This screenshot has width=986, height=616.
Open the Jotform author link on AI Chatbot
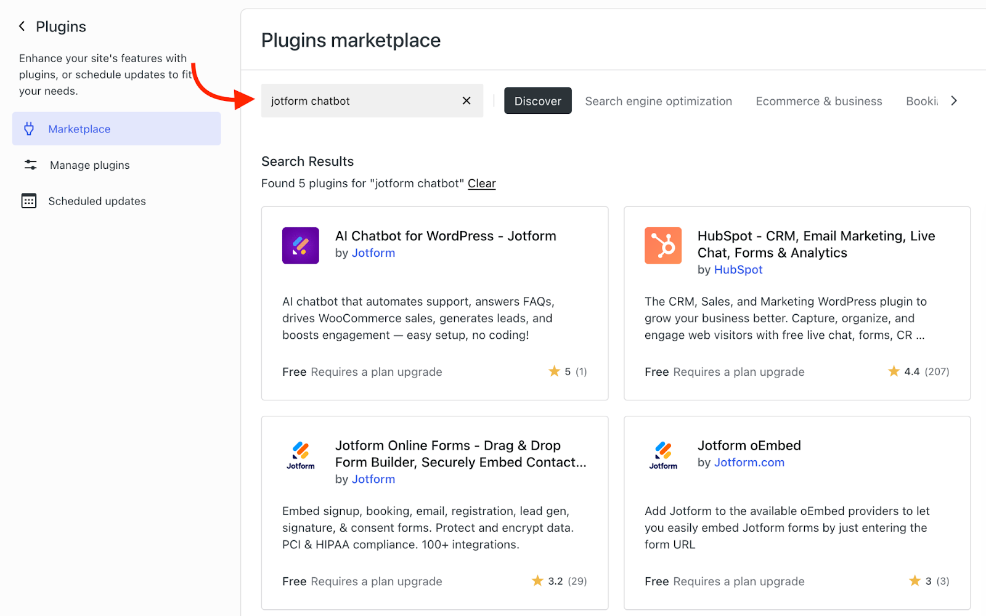[x=373, y=253]
